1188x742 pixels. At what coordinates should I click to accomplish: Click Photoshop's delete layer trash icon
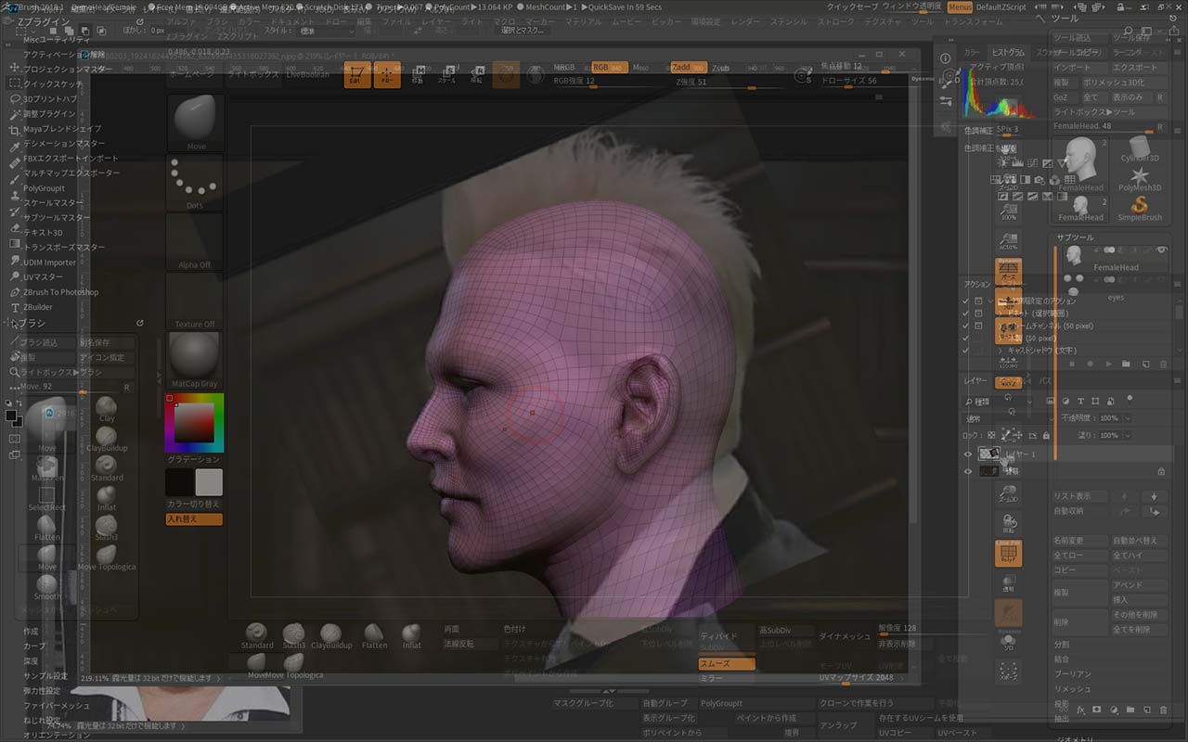click(1161, 710)
